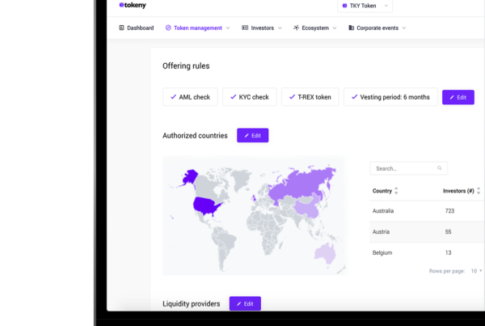
Task: Expand the Token management menu chevron
Action: click(x=228, y=28)
